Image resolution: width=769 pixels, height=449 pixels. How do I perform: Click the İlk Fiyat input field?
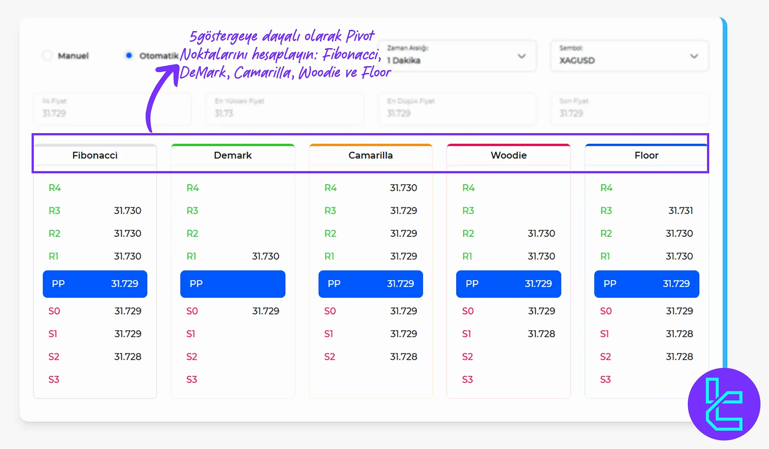click(112, 109)
